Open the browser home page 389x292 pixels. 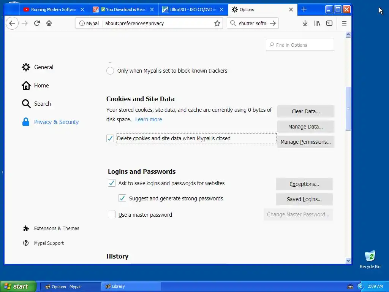tap(49, 23)
